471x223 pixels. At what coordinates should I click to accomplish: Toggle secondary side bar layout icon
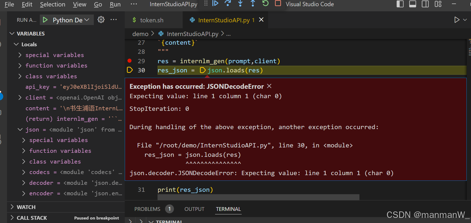425,4
